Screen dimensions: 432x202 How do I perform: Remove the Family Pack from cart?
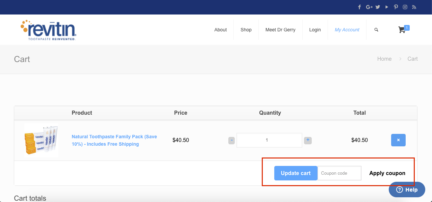pos(398,140)
